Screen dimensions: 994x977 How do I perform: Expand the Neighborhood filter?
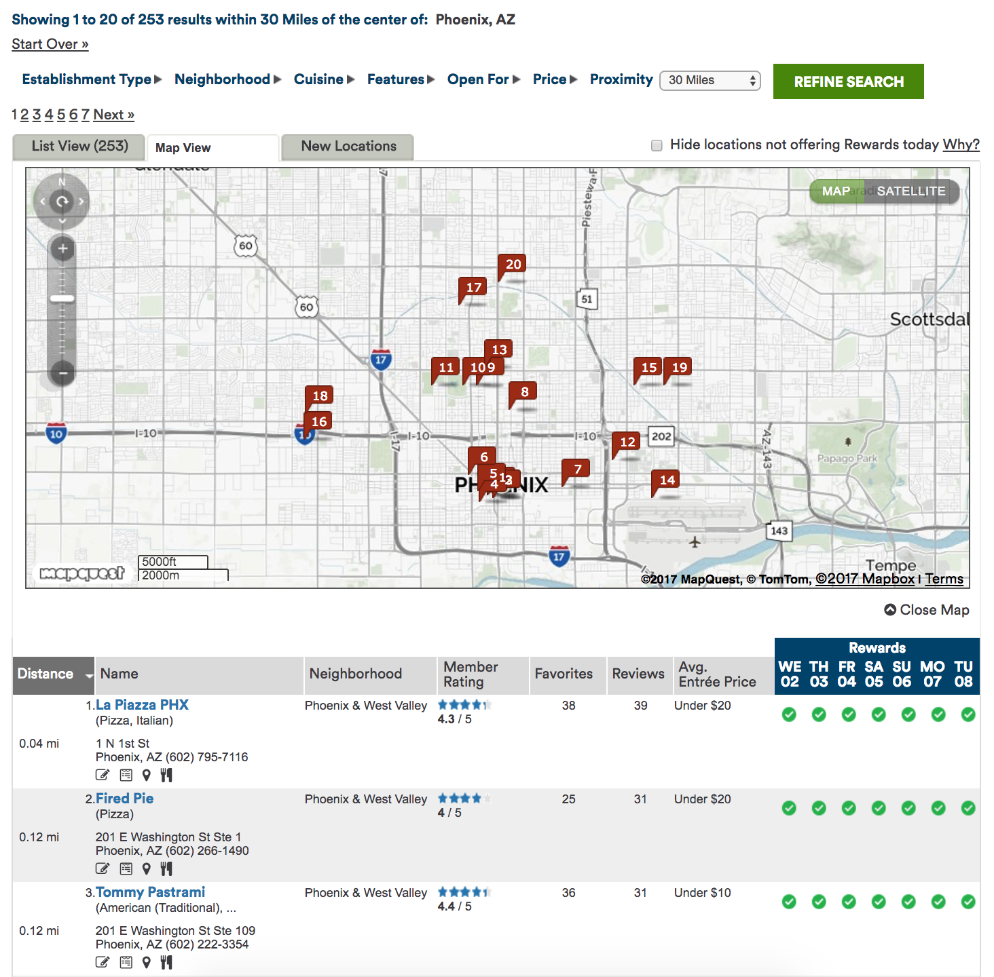point(227,79)
